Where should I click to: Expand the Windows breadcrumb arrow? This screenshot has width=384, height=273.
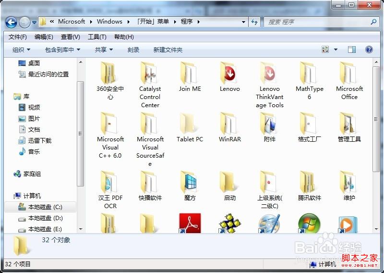(129, 22)
